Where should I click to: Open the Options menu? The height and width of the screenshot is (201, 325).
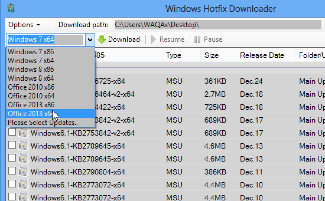pos(23,24)
